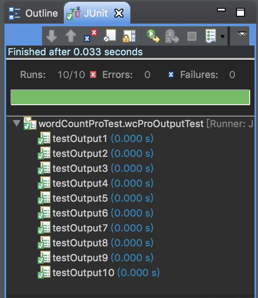Select testOutput4 in the test tree
Viewport: 258px width, 298px height.
(103, 183)
